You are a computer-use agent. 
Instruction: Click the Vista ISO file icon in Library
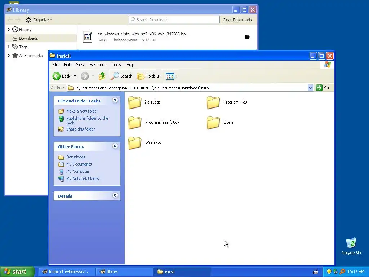click(x=88, y=37)
